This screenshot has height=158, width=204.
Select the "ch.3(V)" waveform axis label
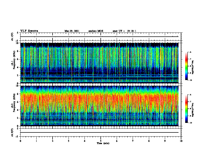[x=12, y=133]
